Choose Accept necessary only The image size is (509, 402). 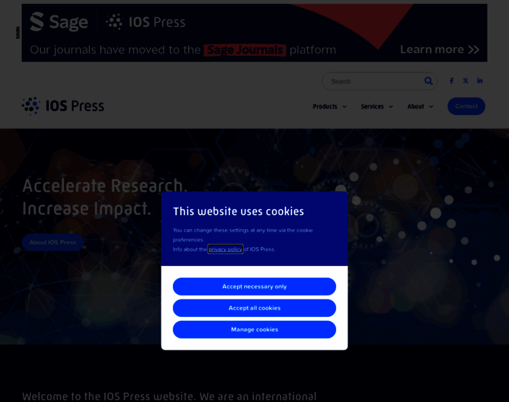(x=254, y=286)
